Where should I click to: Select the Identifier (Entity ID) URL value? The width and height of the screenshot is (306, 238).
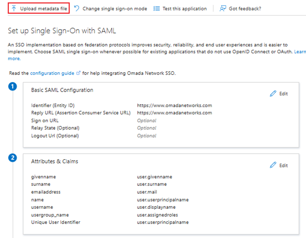(175, 105)
